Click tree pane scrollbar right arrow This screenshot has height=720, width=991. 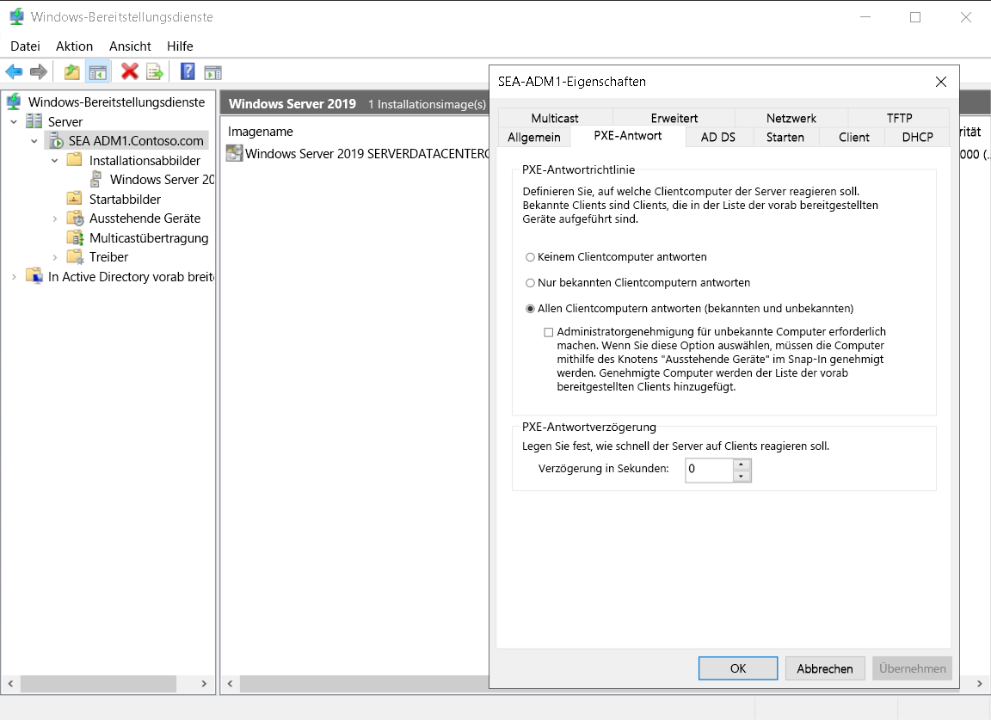coord(204,683)
